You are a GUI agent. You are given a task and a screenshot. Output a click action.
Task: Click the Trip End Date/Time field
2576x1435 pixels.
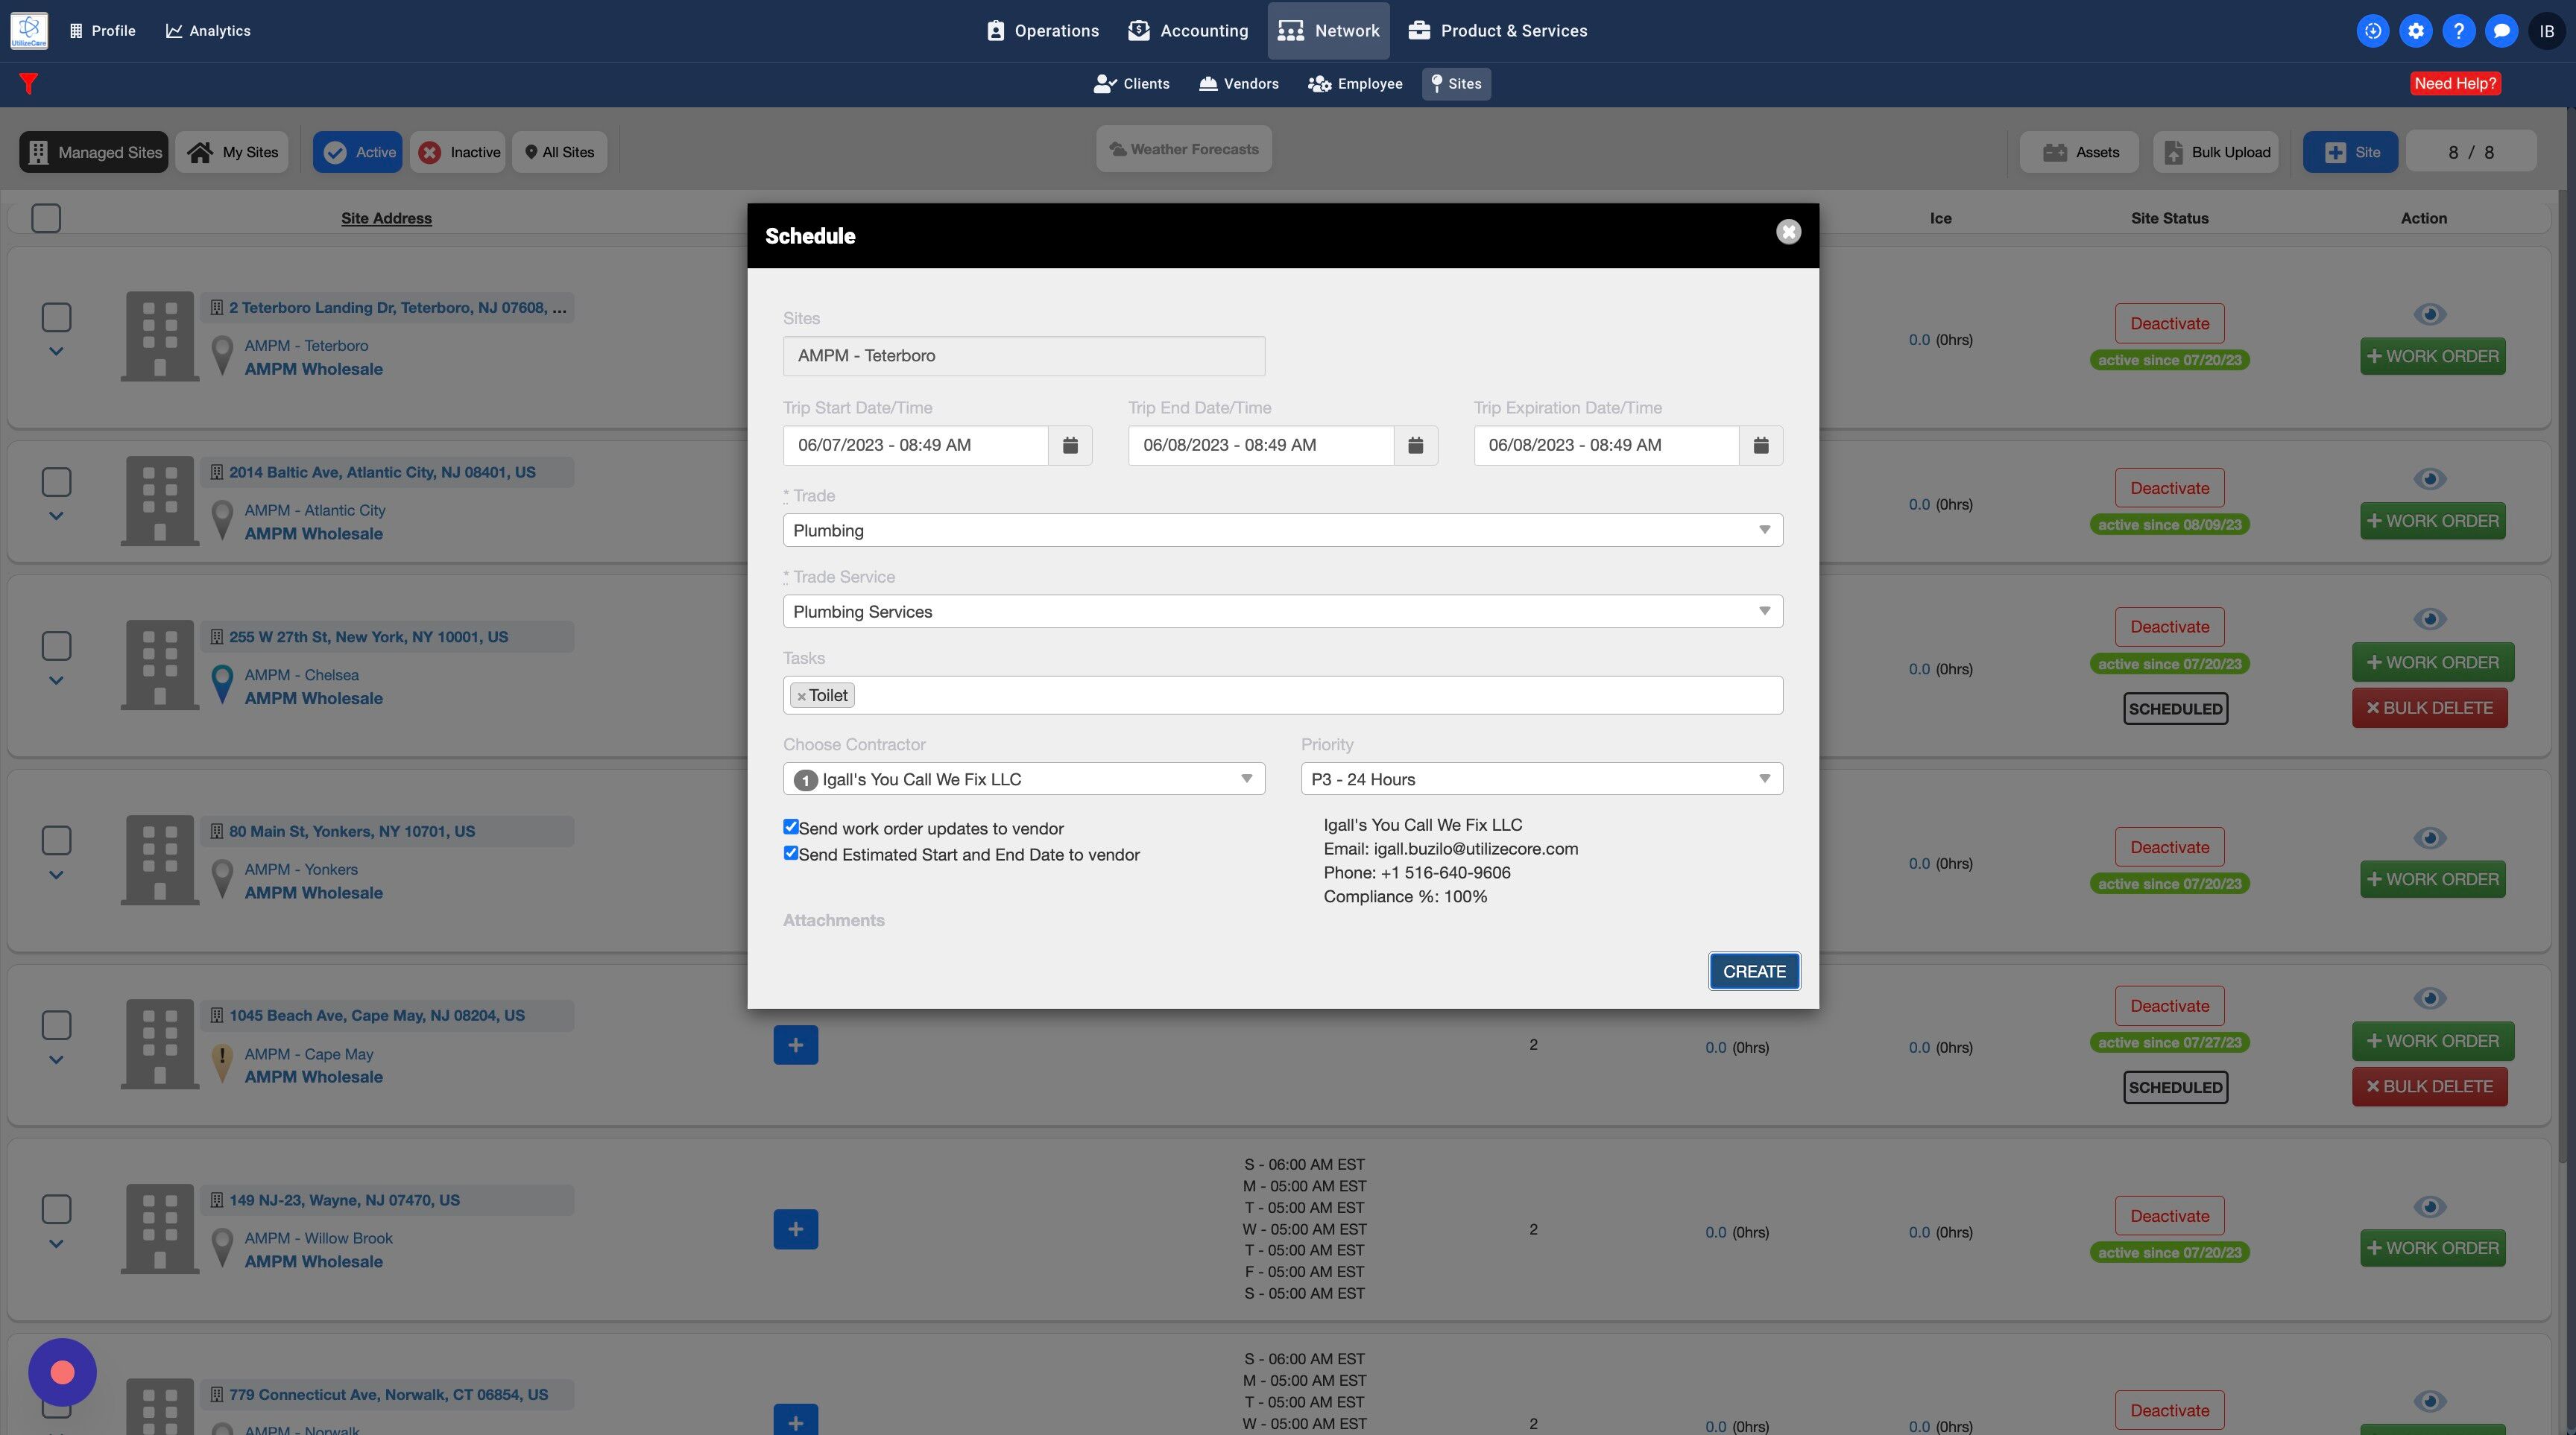coord(1260,445)
